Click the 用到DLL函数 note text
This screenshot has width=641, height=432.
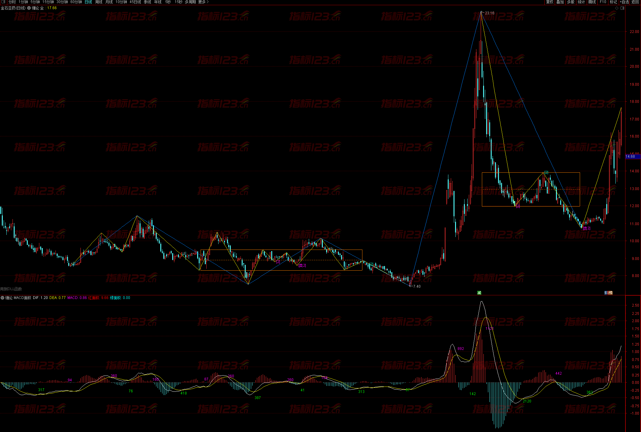pyautogui.click(x=11, y=289)
